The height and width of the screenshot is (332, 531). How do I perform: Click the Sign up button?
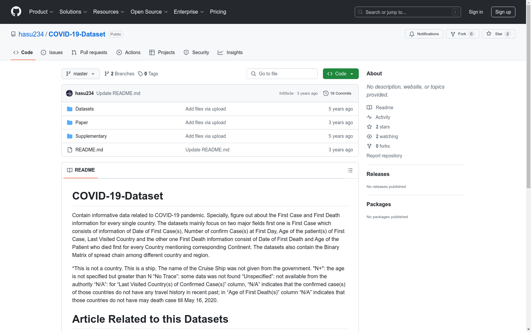tap(503, 12)
